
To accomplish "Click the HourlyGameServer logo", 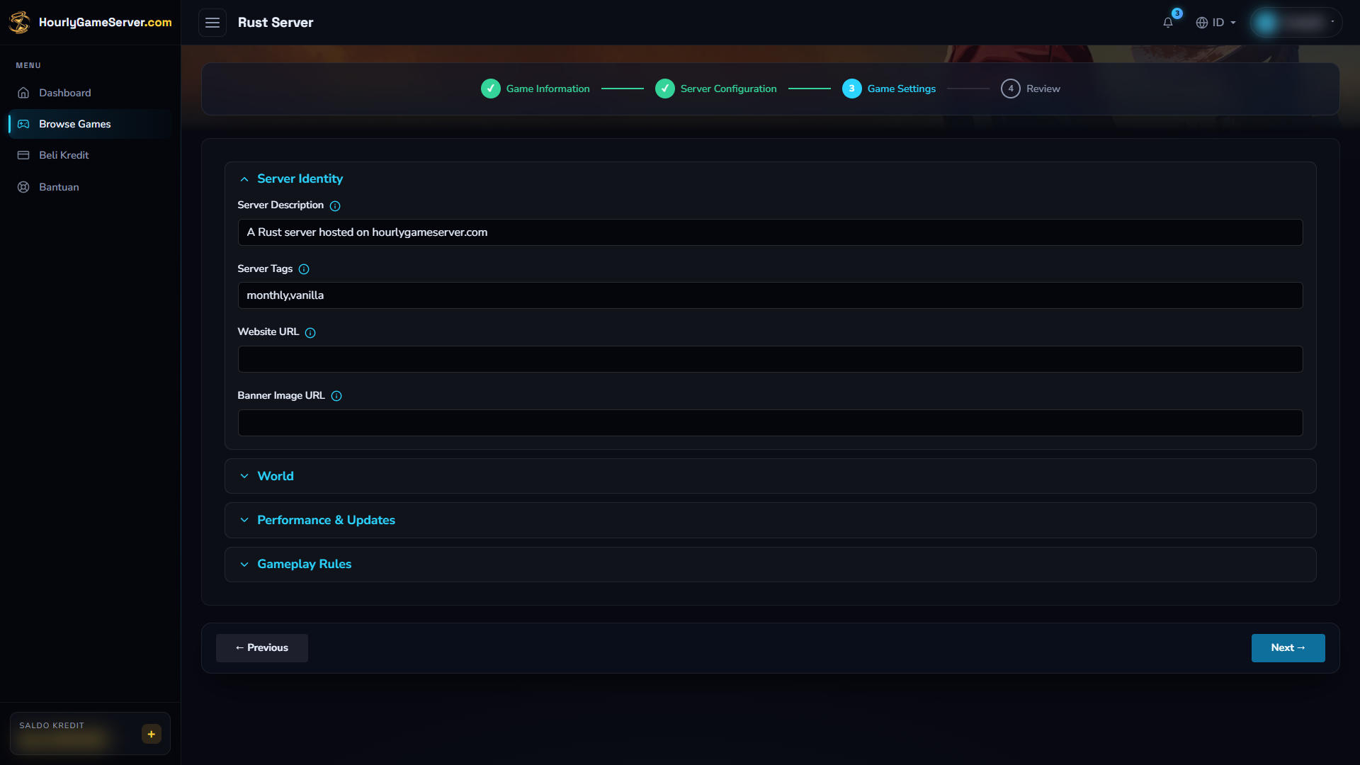I will [x=90, y=23].
